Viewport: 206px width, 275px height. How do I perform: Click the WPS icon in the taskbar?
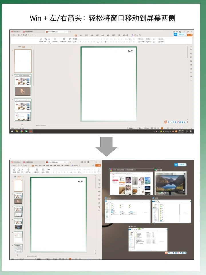[x=31, y=131]
